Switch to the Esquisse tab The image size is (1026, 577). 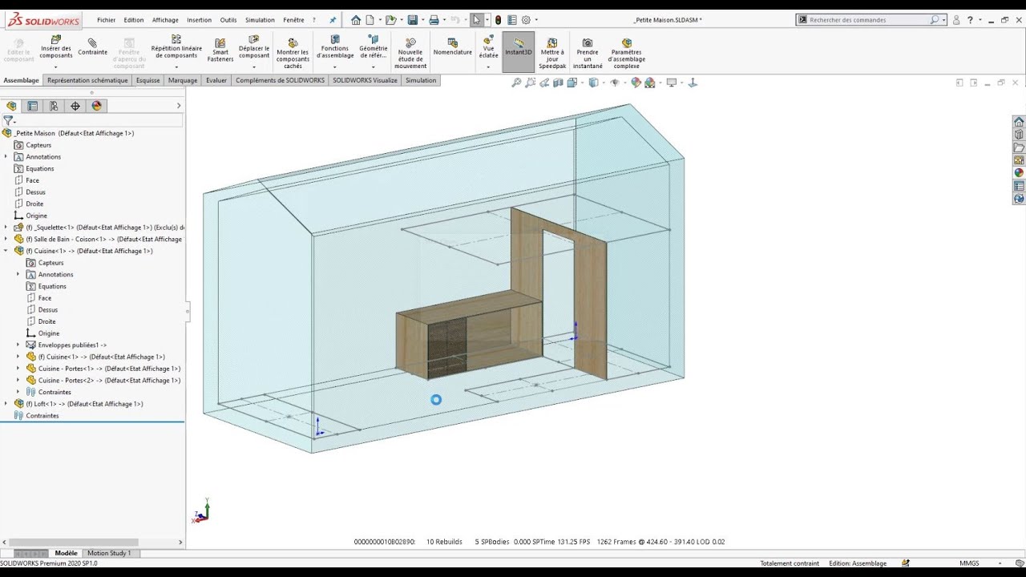147,80
